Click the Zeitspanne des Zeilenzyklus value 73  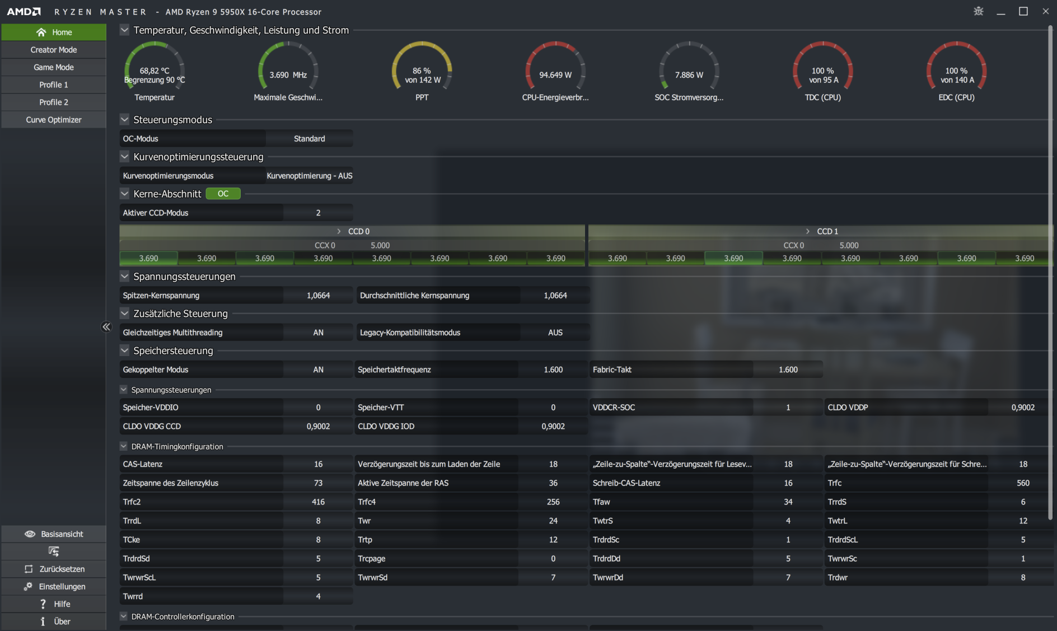[318, 483]
